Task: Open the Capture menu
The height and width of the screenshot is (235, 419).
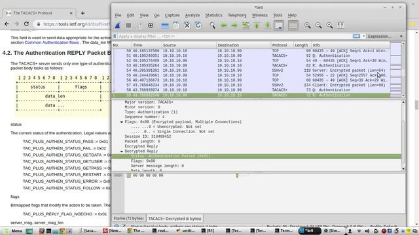Action: [172, 15]
